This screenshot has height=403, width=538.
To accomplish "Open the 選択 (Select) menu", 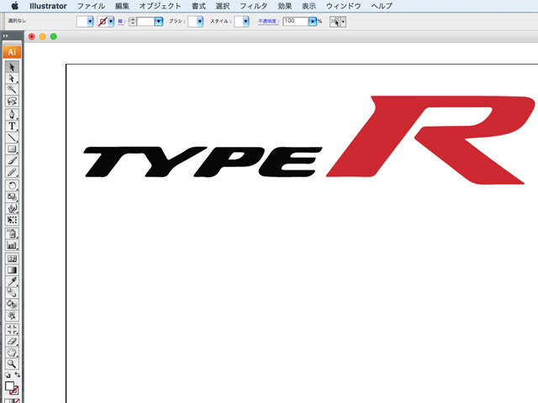I will pos(222,6).
